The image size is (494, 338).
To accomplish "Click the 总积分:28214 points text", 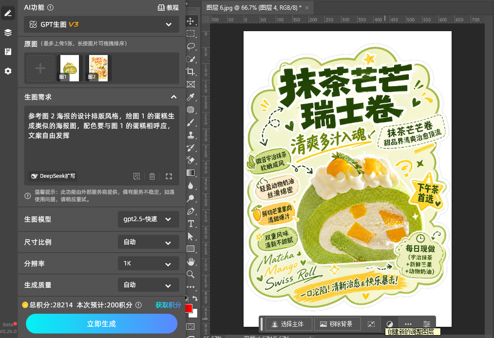I will pos(51,305).
